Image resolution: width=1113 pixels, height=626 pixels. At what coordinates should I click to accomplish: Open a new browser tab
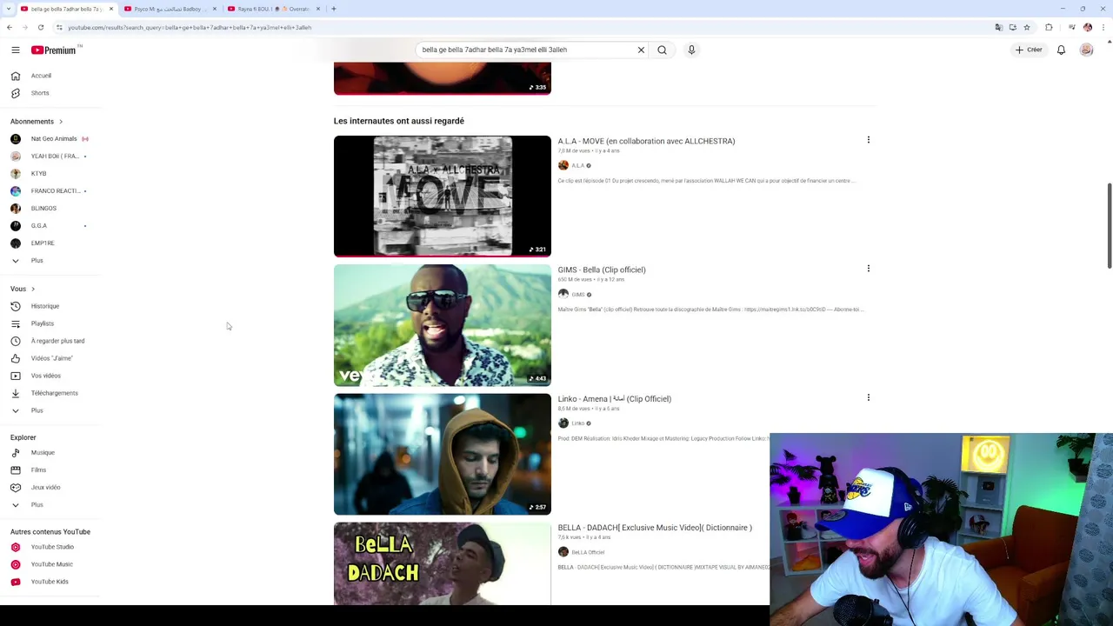click(x=334, y=9)
